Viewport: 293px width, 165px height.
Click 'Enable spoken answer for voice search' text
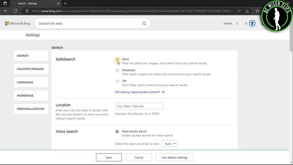(147, 136)
